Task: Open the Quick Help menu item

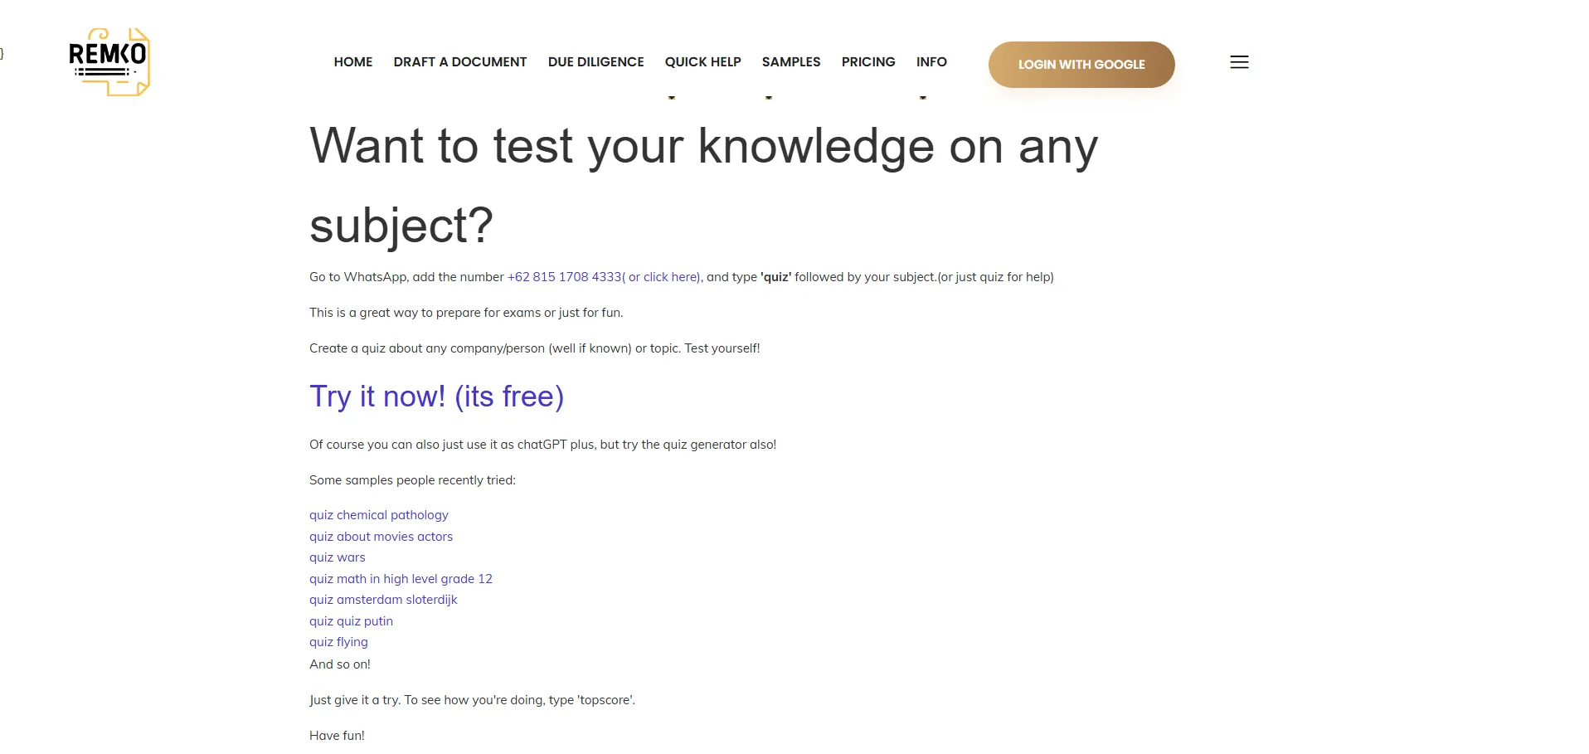Action: [x=702, y=62]
